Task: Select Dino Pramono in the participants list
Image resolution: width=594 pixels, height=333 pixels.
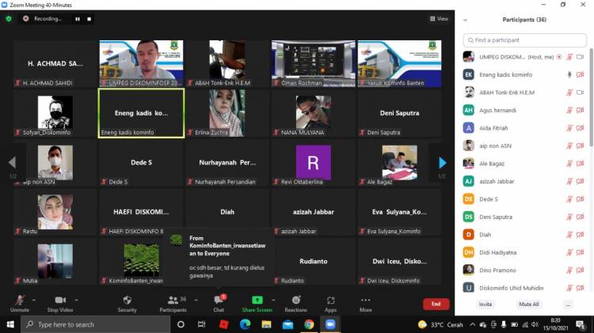Action: click(x=524, y=271)
